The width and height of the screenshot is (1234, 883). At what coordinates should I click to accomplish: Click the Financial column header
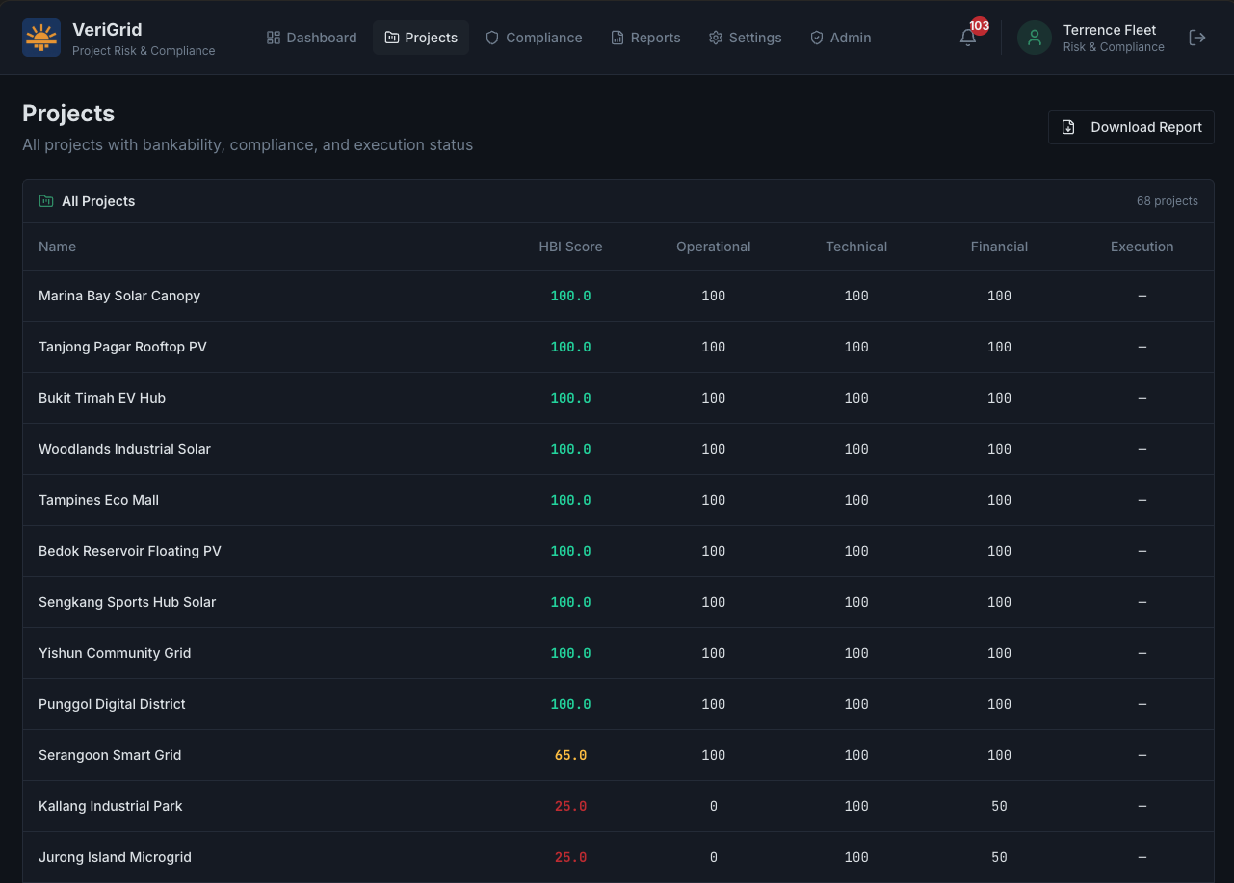point(999,247)
